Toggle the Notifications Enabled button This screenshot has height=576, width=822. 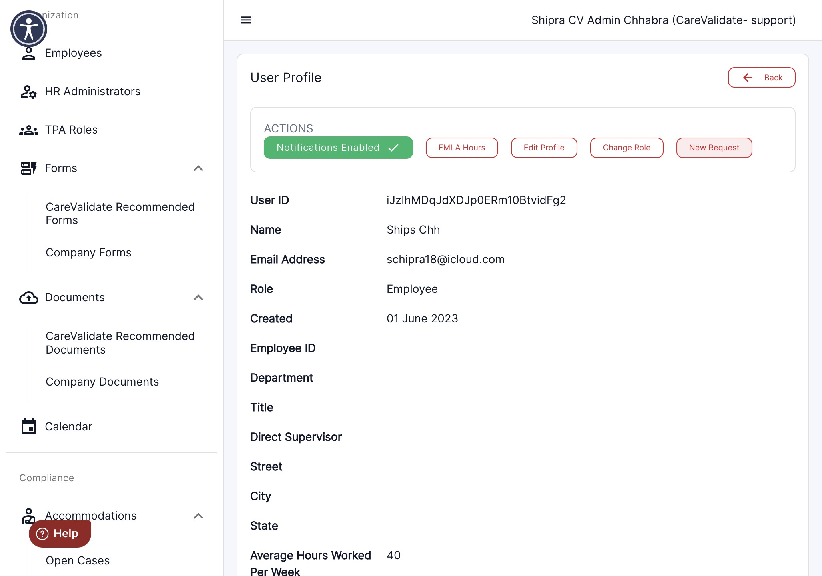pos(338,148)
